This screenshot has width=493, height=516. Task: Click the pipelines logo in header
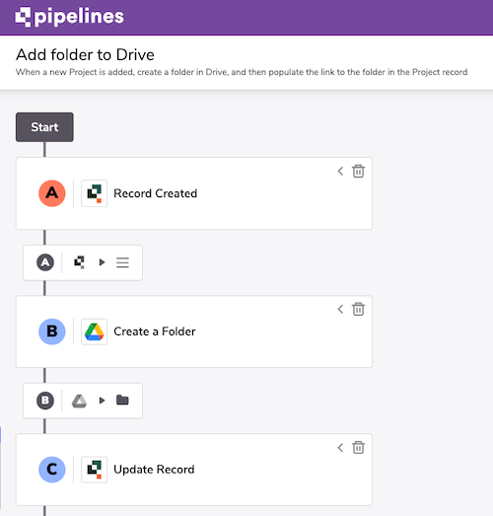[x=69, y=17]
